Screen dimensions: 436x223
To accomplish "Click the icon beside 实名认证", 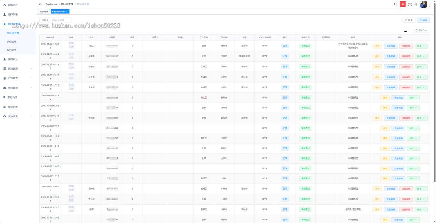I will pyautogui.click(x=4, y=59).
